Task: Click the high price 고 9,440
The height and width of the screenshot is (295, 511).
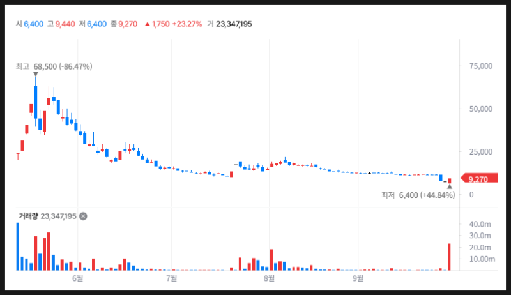Action: pos(61,24)
